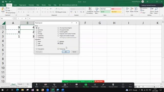Image resolution: width=164 pixels, height=92 pixels.
Task: Select the Formulas radio option
Action: tap(37, 30)
